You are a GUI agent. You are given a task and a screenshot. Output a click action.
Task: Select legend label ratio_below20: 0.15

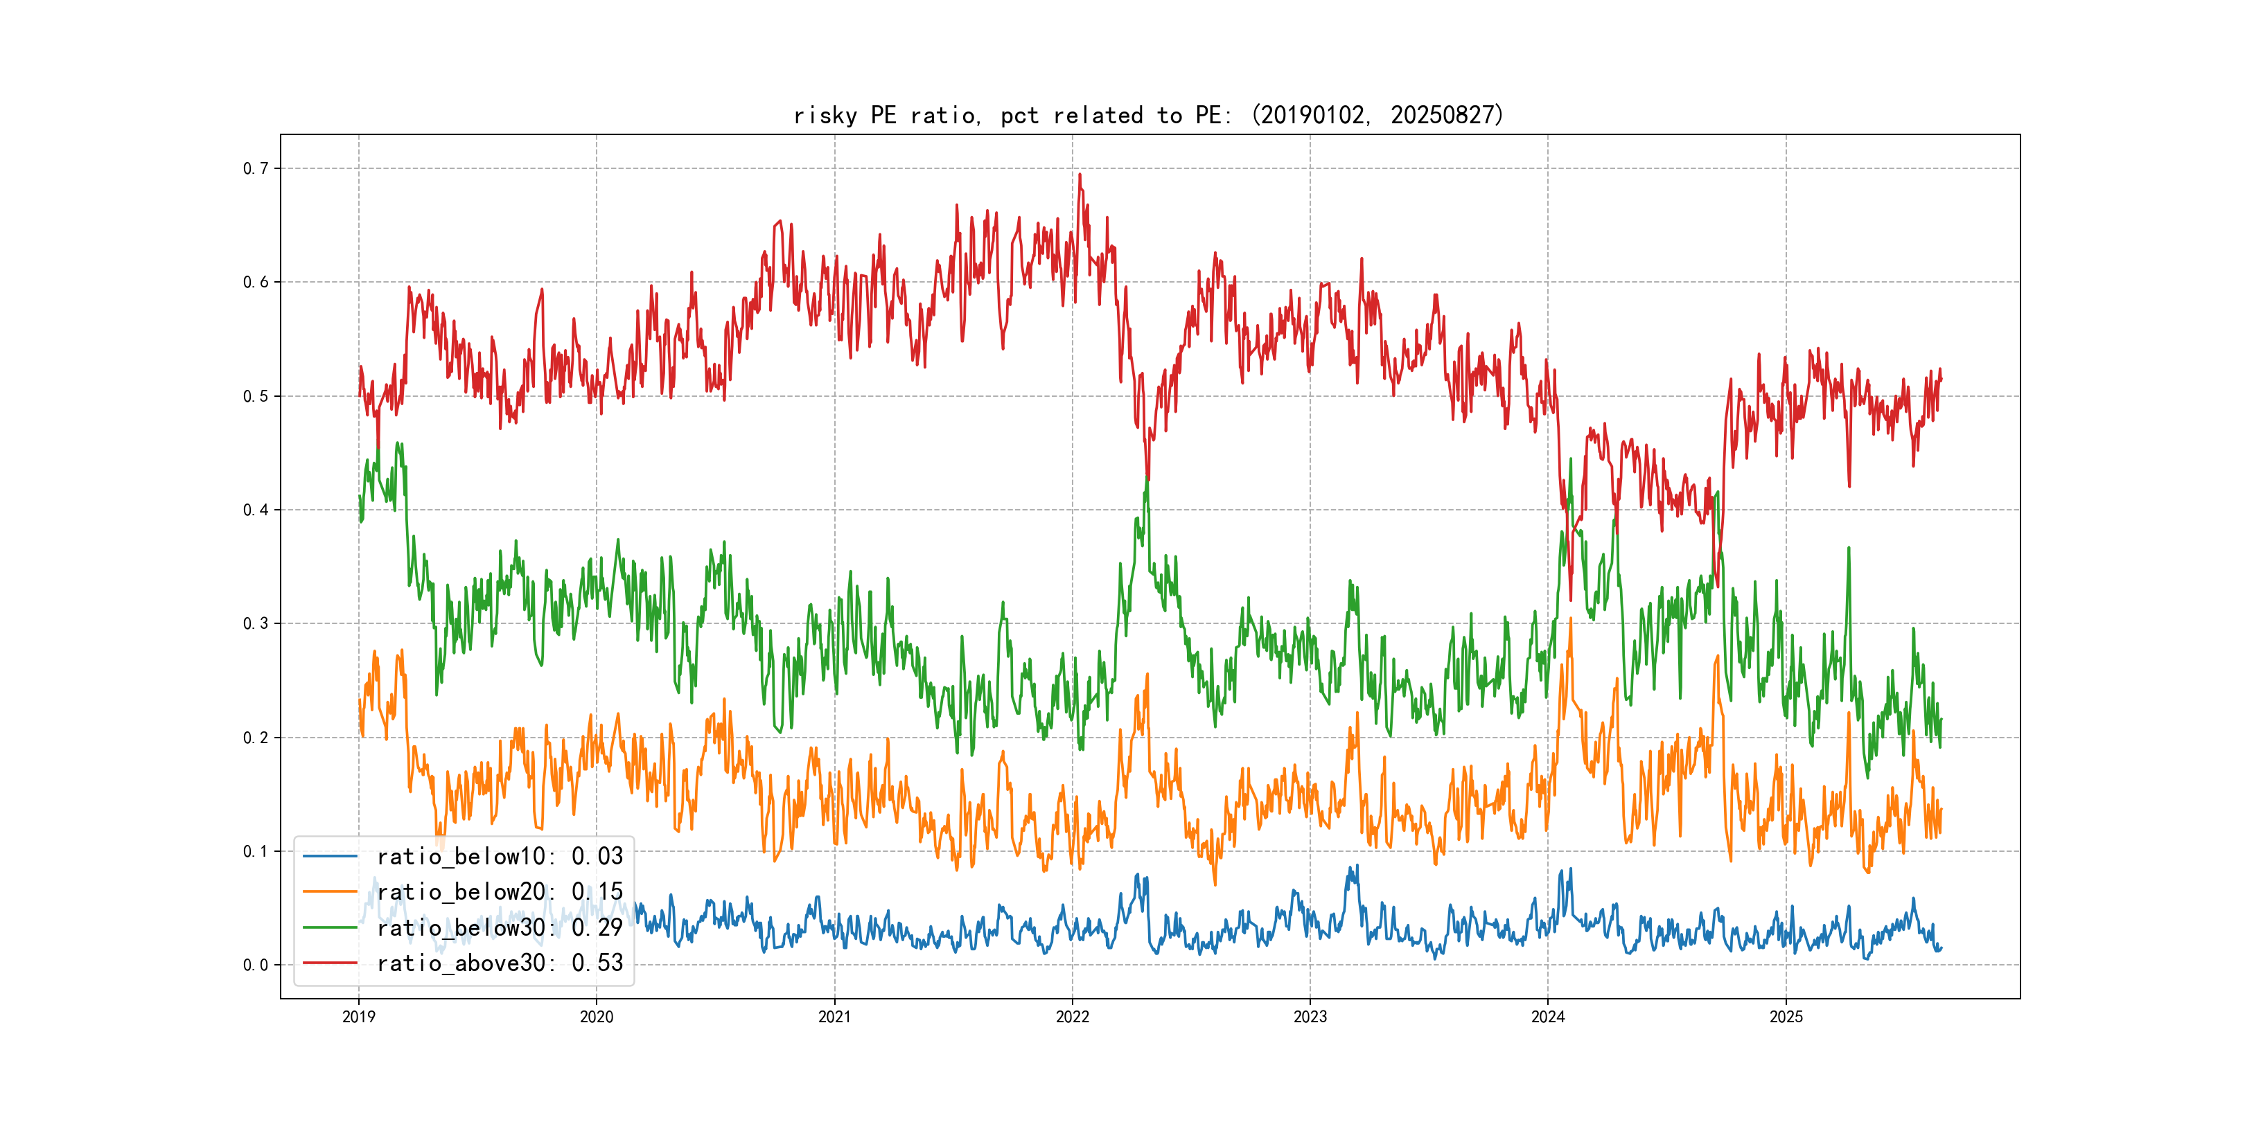pyautogui.click(x=500, y=892)
